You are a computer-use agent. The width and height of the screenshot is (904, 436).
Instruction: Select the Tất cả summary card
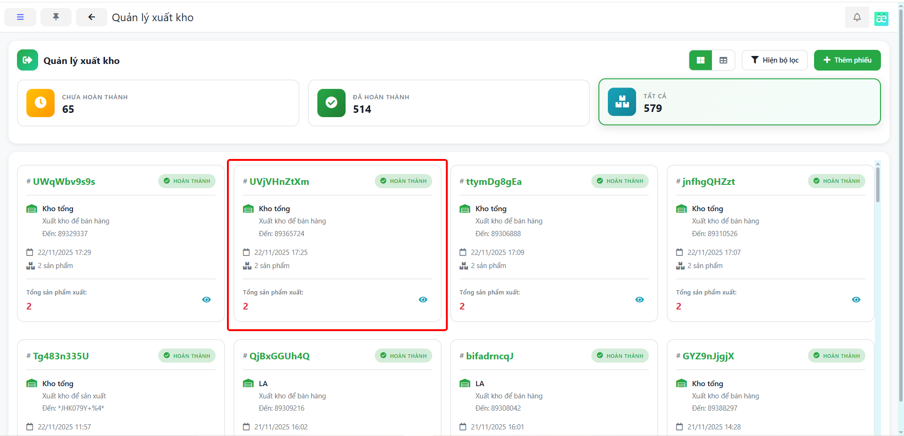(739, 102)
